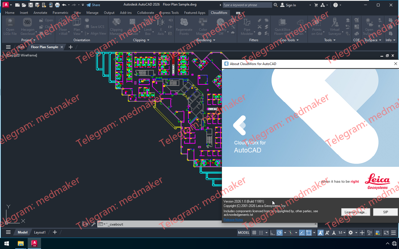Viewport: 399px width, 249px height.
Task: Switch to the Layout1 tab
Action: click(x=40, y=232)
